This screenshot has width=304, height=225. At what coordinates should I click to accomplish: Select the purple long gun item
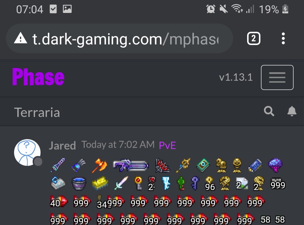click(131, 165)
